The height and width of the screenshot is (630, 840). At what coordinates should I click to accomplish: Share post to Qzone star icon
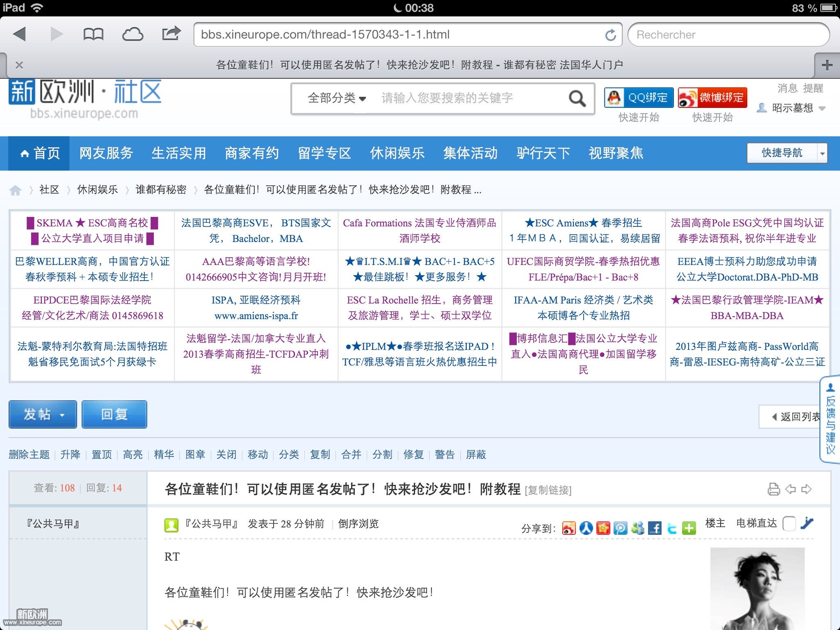point(603,528)
